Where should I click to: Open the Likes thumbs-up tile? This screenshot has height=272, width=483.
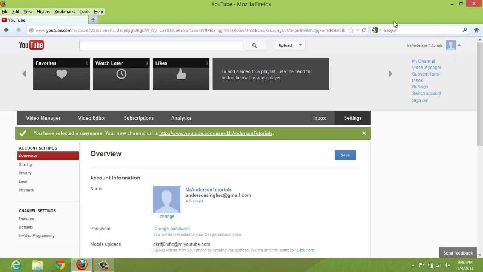(x=181, y=74)
